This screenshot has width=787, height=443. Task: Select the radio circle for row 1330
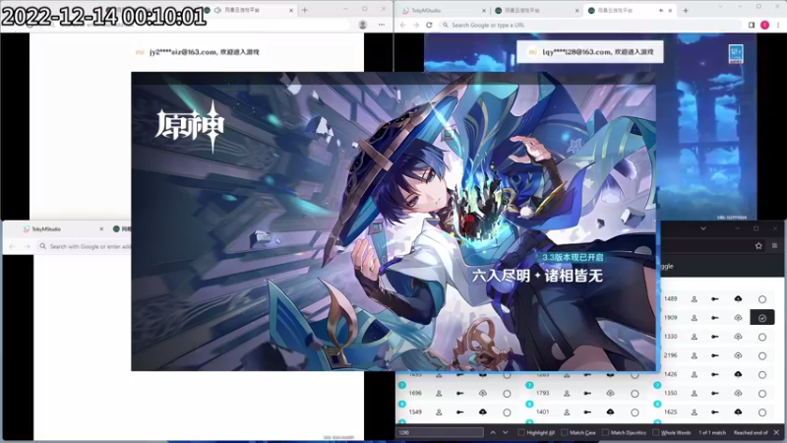761,337
